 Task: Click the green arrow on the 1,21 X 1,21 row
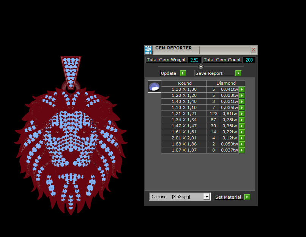click(242, 114)
